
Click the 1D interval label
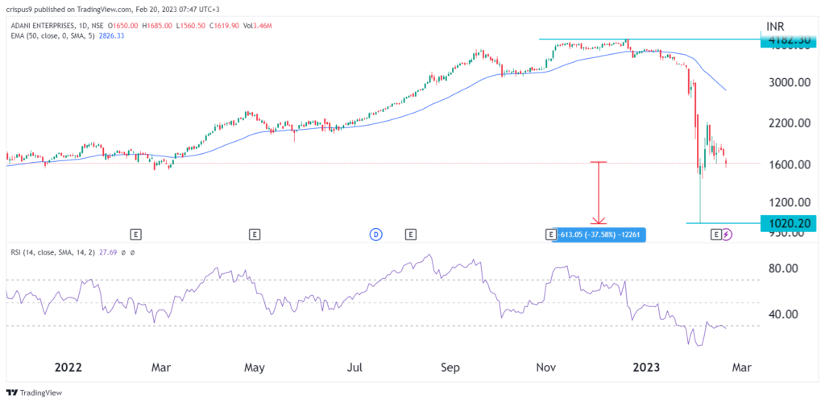click(x=83, y=25)
